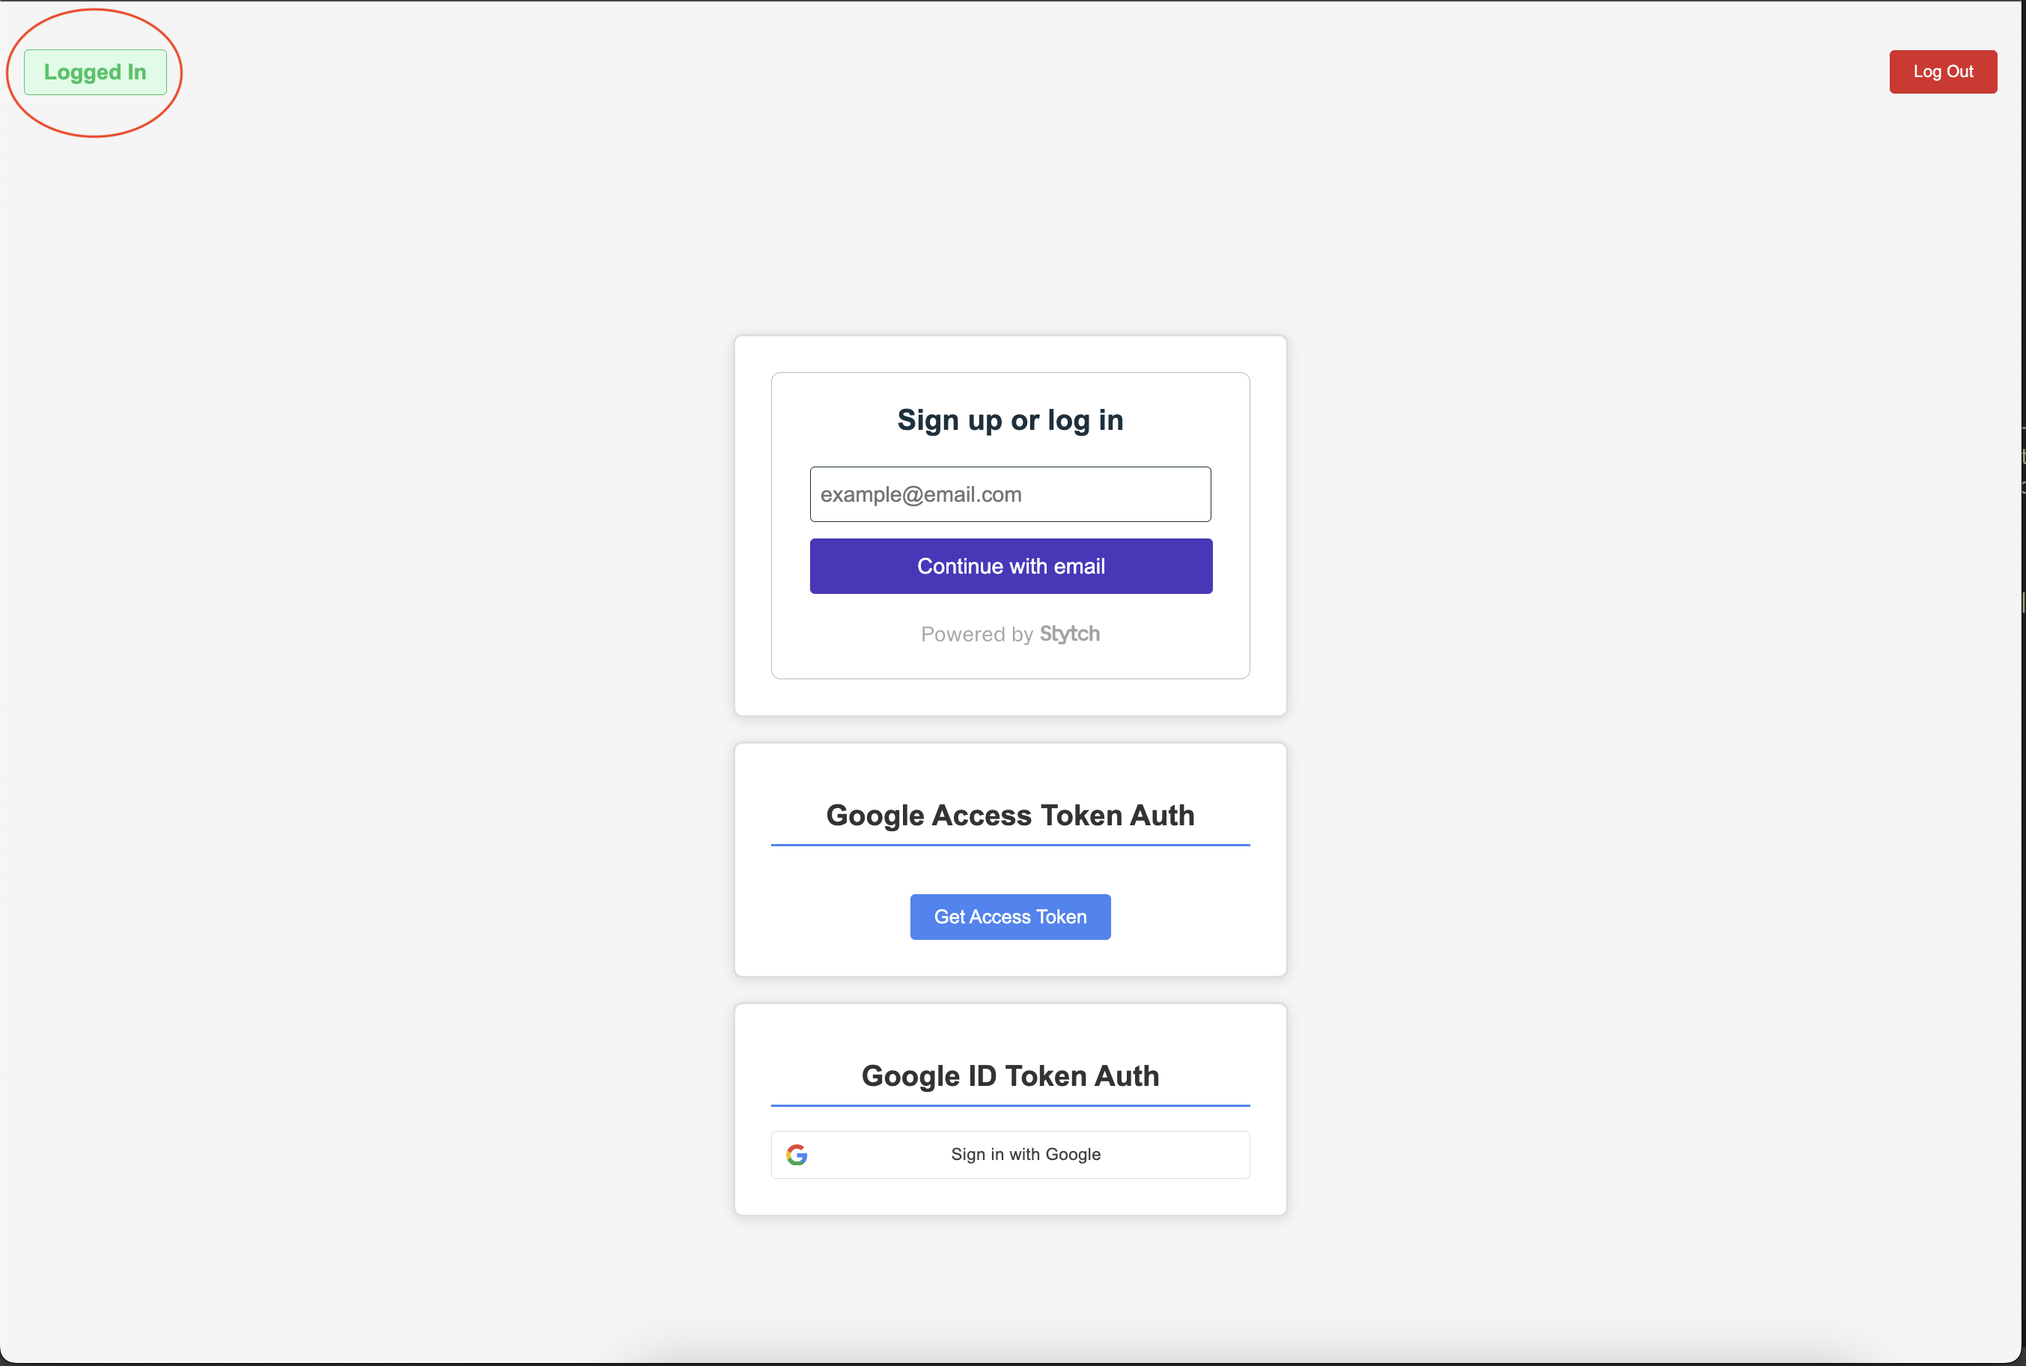Click the Google G logo icon
Screen dimensions: 2026x1366
click(x=796, y=1154)
